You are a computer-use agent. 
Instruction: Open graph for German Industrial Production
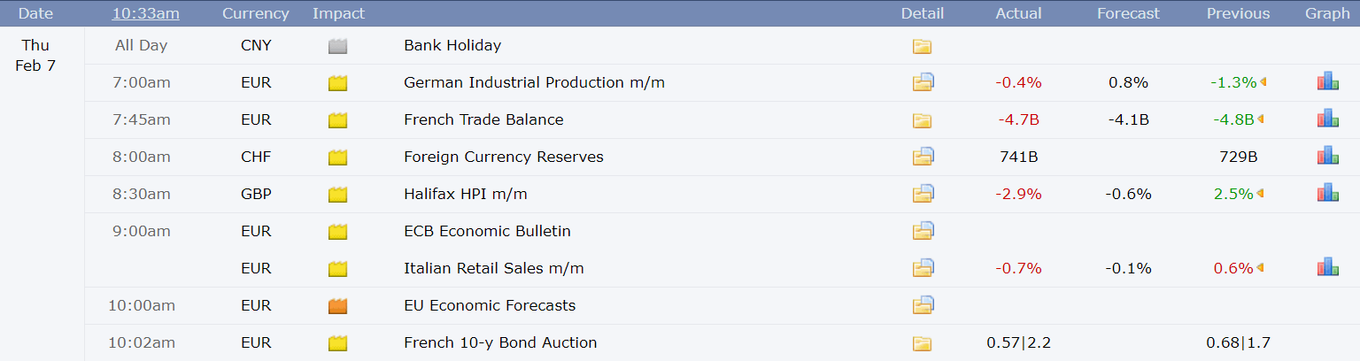pyautogui.click(x=1327, y=82)
